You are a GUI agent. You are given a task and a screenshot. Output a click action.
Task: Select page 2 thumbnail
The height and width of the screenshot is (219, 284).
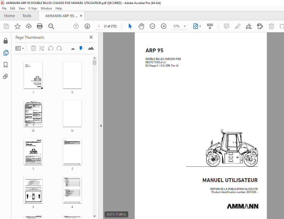[x=72, y=152]
